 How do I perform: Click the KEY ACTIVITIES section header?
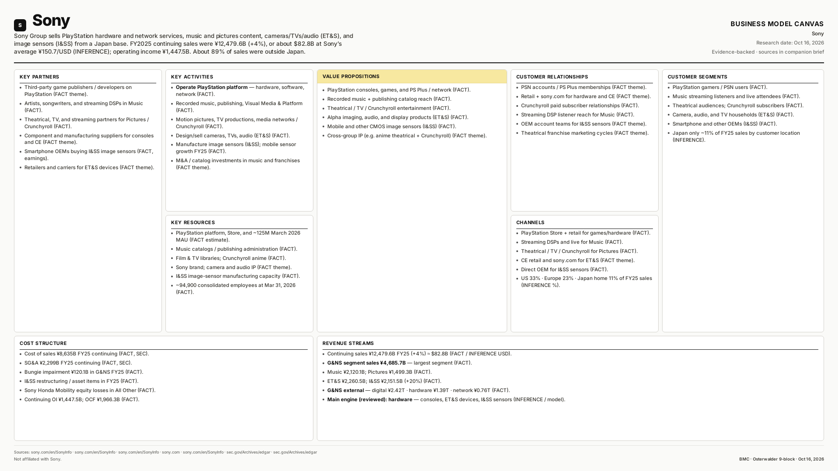pyautogui.click(x=192, y=77)
